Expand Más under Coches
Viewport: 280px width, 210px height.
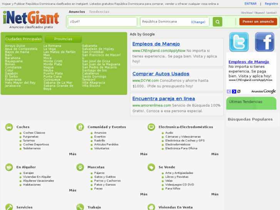[x=73, y=154]
